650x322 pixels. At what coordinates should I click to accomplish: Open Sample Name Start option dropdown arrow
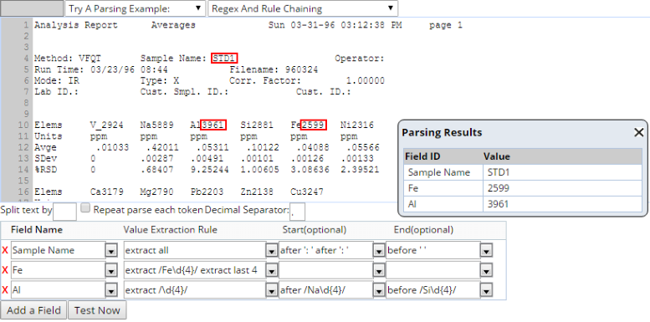point(379,251)
